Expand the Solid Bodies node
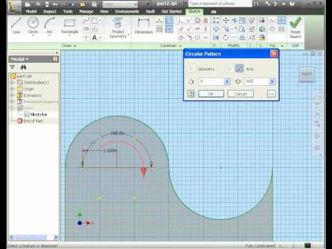Viewport: 332px width, 249px height. coord(13,82)
